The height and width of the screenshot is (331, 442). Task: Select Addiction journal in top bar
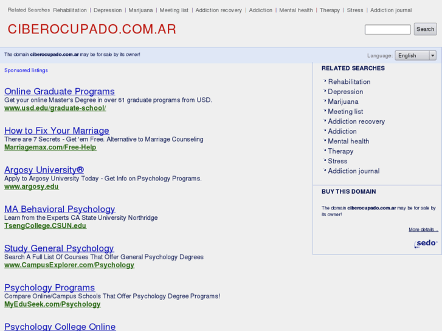click(391, 10)
